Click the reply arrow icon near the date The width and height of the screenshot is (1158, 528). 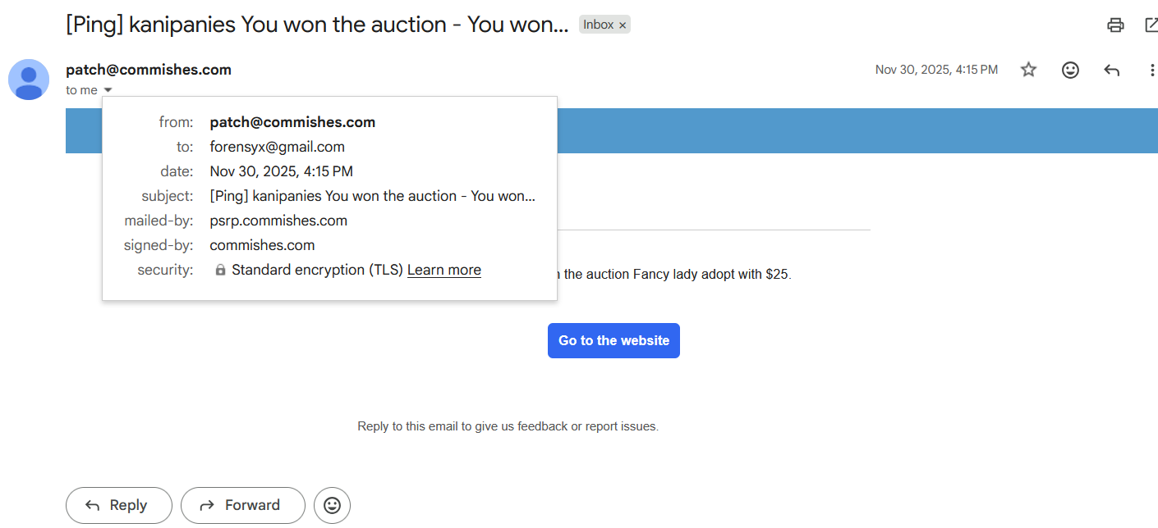(x=1112, y=71)
